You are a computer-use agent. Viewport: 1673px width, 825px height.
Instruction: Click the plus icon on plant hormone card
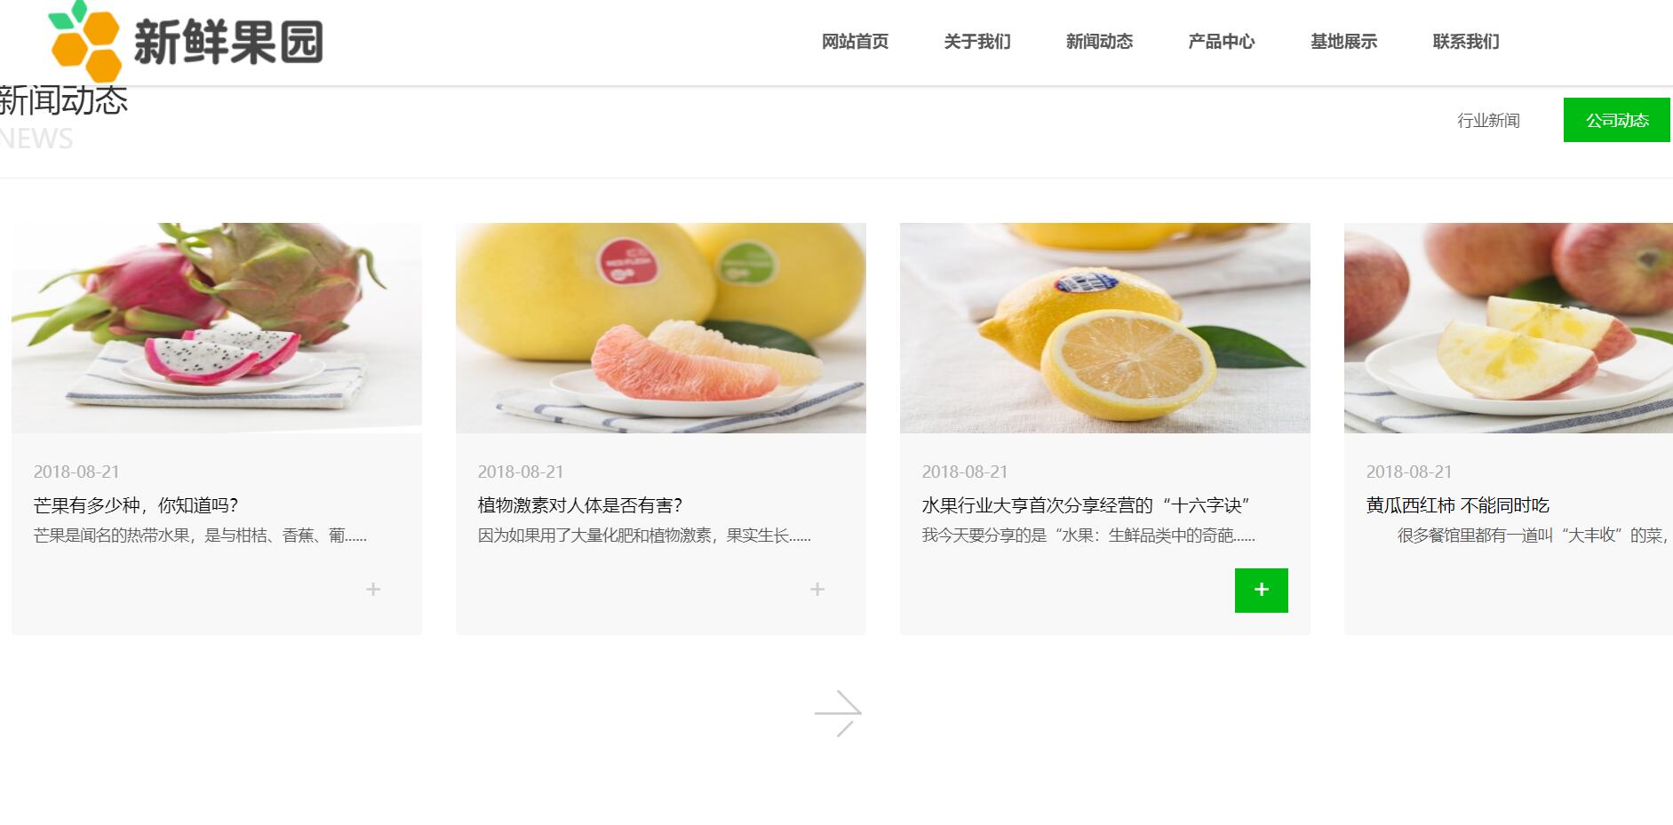(x=817, y=590)
